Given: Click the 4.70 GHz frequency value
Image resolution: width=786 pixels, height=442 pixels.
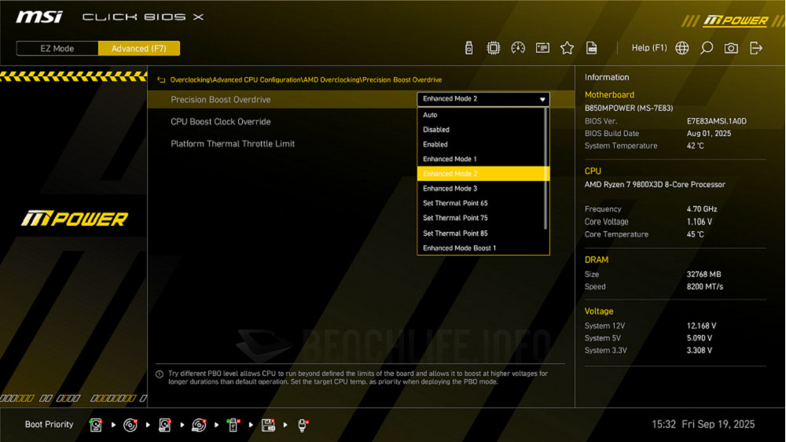Looking at the screenshot, I should click(x=701, y=209).
